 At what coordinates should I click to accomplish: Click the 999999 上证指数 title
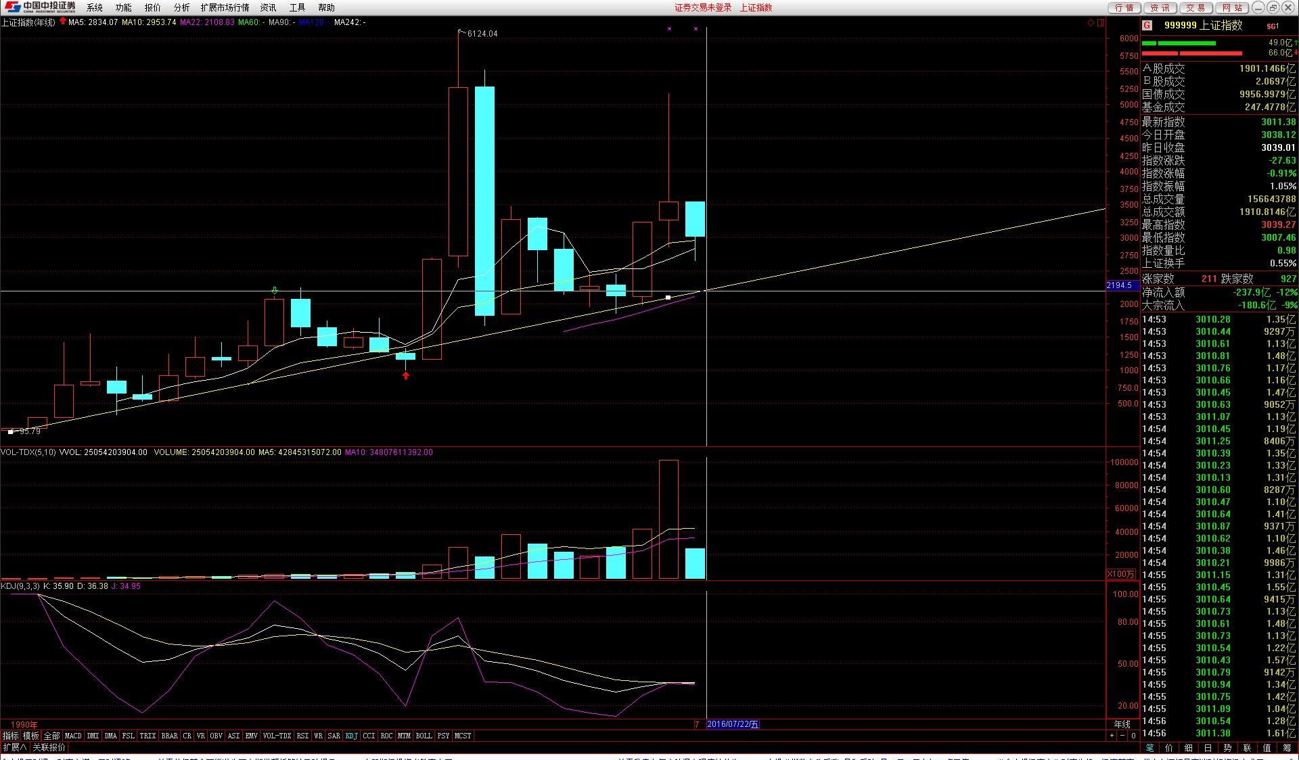1204,26
